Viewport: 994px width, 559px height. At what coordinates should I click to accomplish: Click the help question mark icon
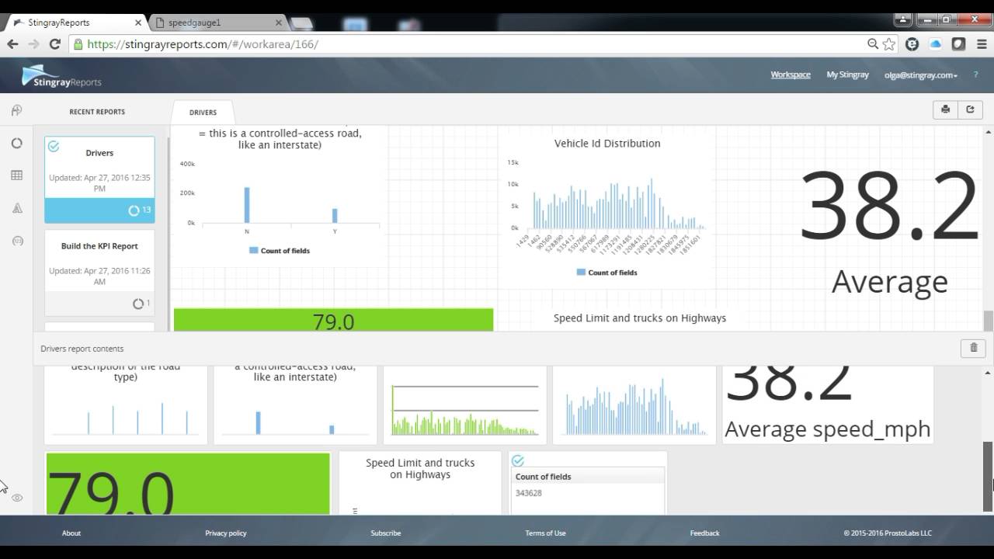[x=975, y=75]
